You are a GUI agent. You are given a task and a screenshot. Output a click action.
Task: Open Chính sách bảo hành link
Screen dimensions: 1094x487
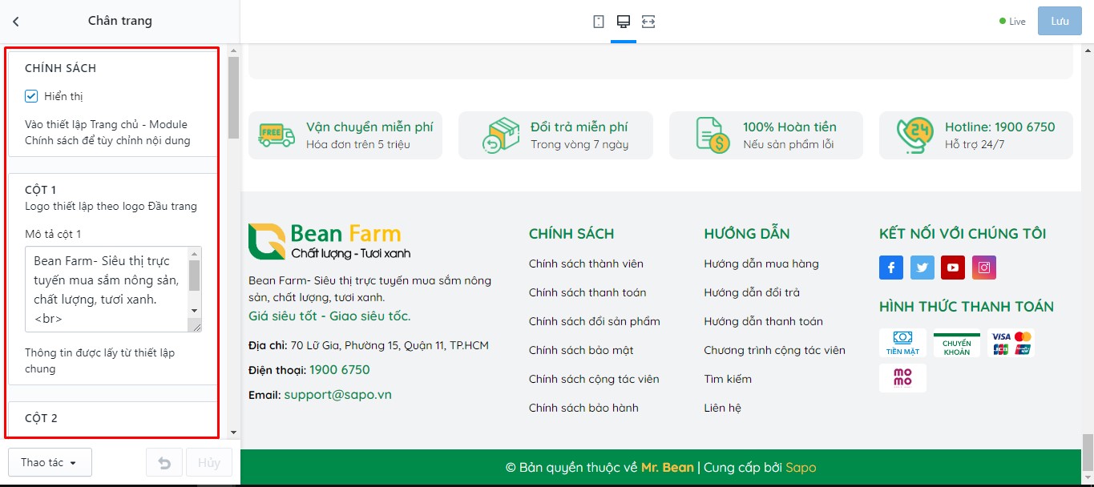583,408
